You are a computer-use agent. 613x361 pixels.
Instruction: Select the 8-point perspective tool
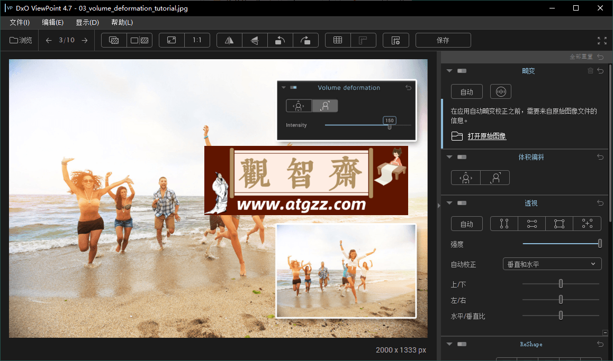click(587, 224)
